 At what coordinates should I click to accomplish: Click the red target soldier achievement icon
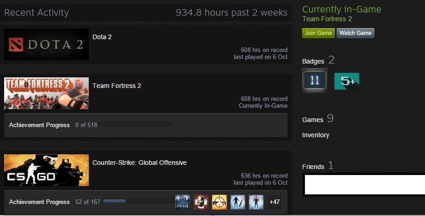click(x=256, y=202)
